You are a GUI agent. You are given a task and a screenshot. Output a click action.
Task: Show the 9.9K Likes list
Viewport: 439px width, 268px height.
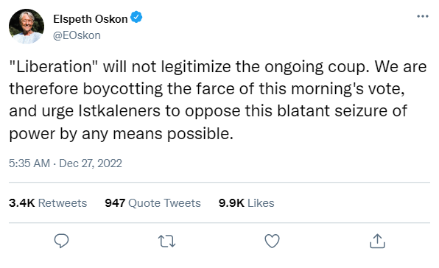coord(246,203)
